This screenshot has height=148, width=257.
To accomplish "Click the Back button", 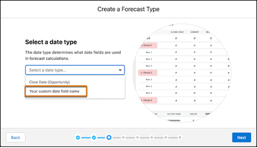I will [x=15, y=137].
